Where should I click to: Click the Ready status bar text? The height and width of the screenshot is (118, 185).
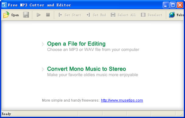pyautogui.click(x=6, y=114)
